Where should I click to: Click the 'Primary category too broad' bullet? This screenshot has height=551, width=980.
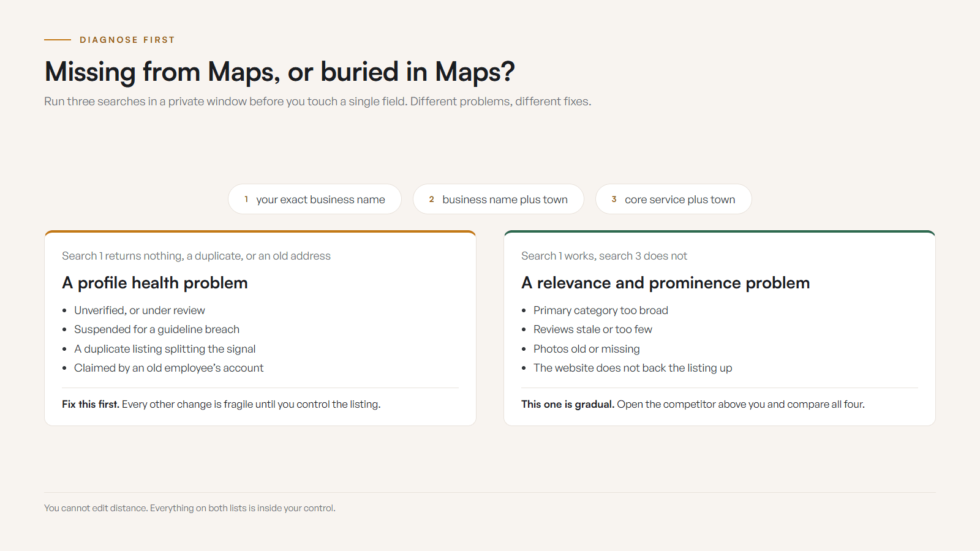pos(601,310)
